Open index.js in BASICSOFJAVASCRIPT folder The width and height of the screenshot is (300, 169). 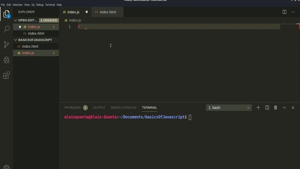[x=36, y=53]
